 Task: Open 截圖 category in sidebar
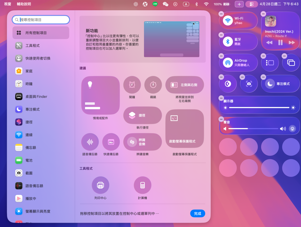pos(41,173)
